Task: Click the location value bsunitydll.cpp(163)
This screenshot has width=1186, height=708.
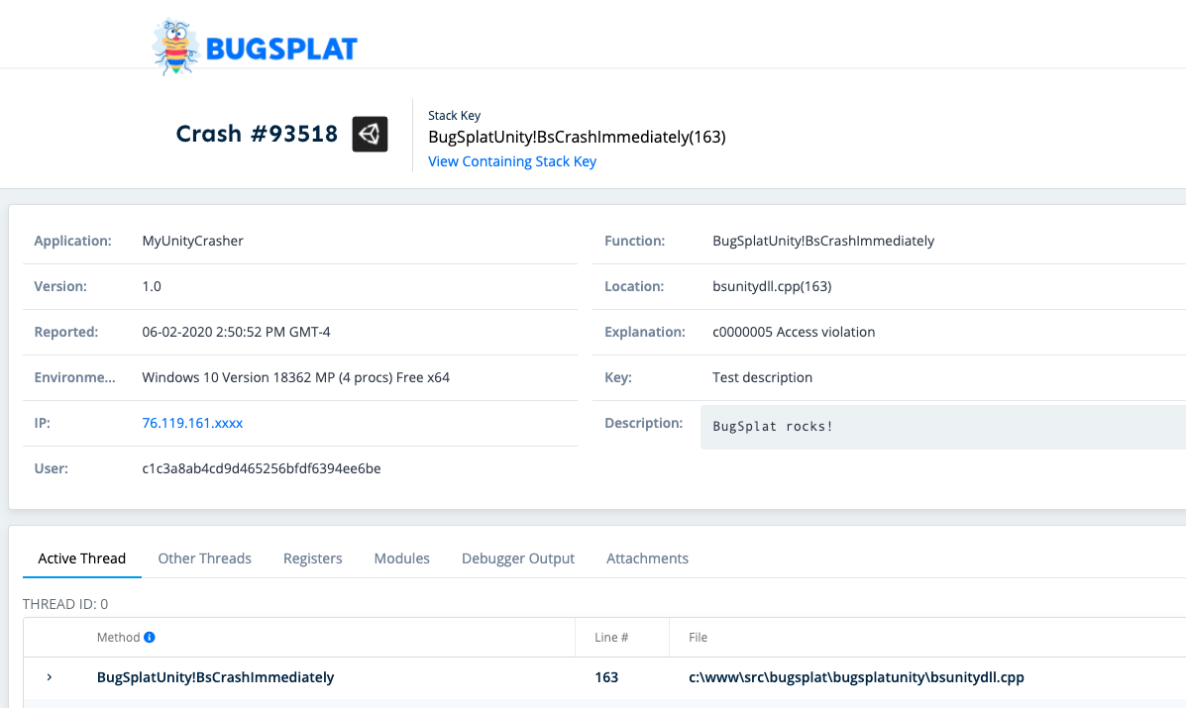Action: pyautogui.click(x=772, y=285)
